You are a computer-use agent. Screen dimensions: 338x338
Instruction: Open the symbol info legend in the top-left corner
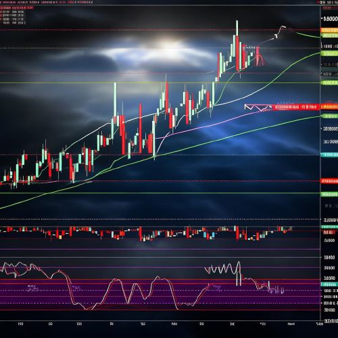[x=17, y=16]
